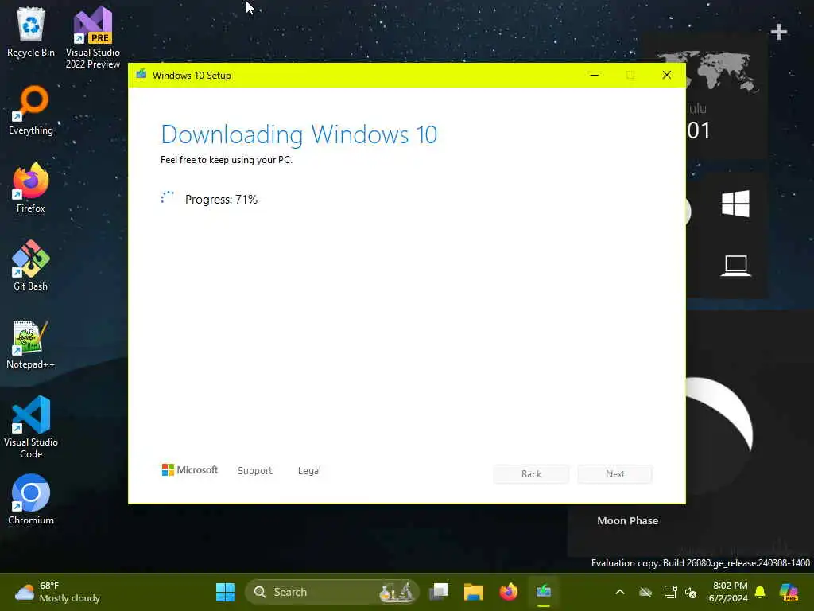Image resolution: width=814 pixels, height=611 pixels.
Task: Click the disabled Next button
Action: pyautogui.click(x=615, y=474)
